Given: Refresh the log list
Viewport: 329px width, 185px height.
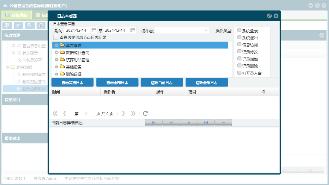Looking at the screenshot, I should click(145, 113).
